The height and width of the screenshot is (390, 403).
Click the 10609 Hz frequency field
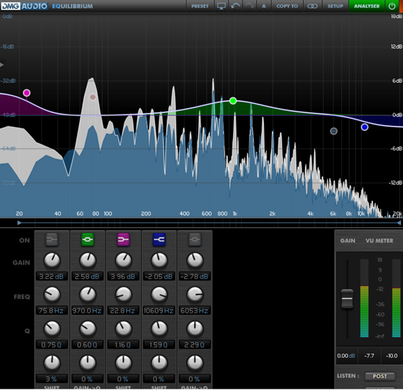click(x=159, y=311)
